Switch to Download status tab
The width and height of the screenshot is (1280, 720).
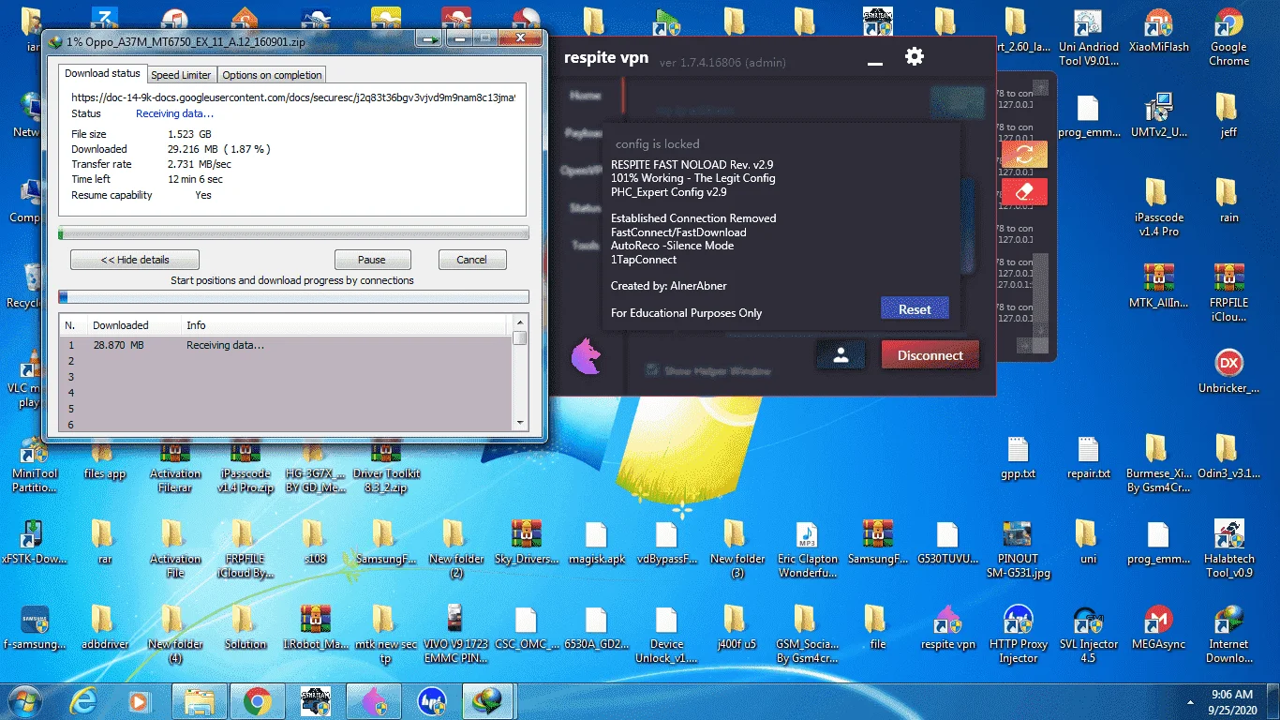pos(102,73)
